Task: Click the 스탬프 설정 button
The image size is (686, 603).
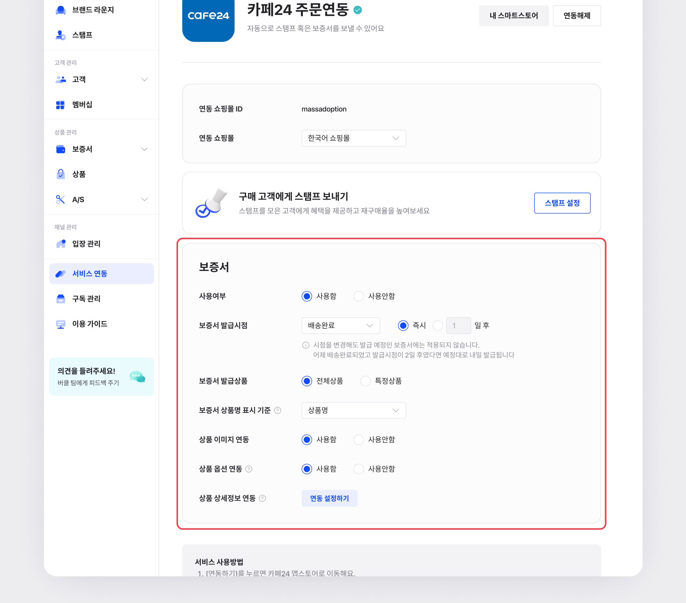Action: point(562,203)
